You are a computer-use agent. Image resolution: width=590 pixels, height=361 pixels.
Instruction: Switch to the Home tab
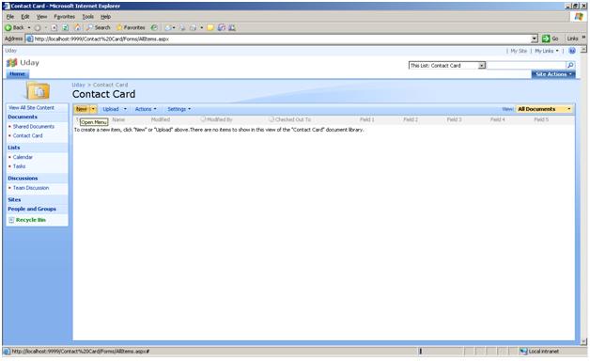click(17, 74)
